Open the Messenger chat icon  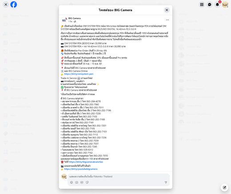coord(209,4)
